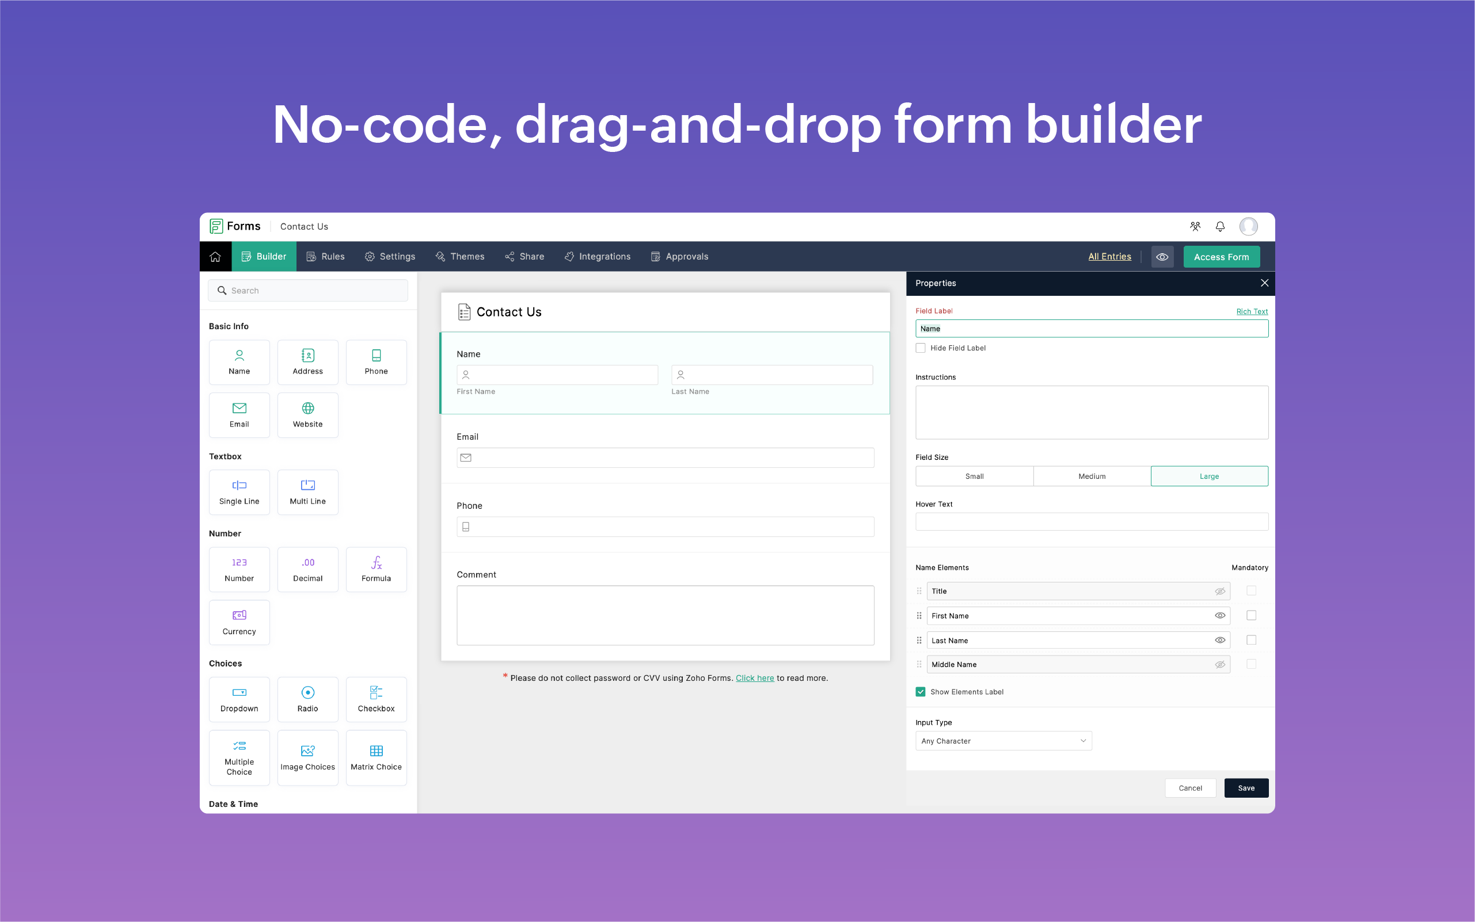This screenshot has height=922, width=1475.
Task: Click the field search box
Action: (x=308, y=291)
